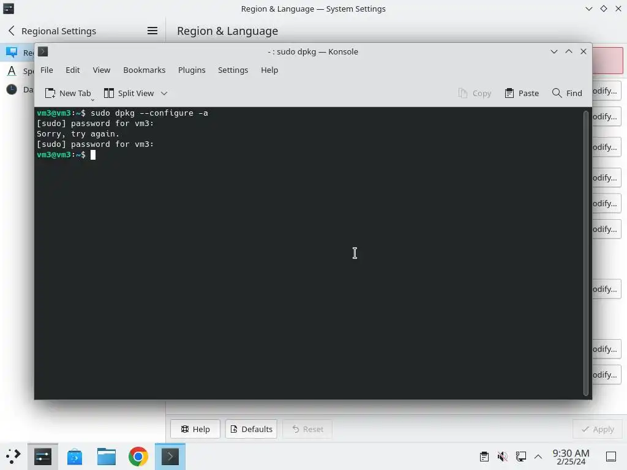Click the Help button in System Settings

195,429
